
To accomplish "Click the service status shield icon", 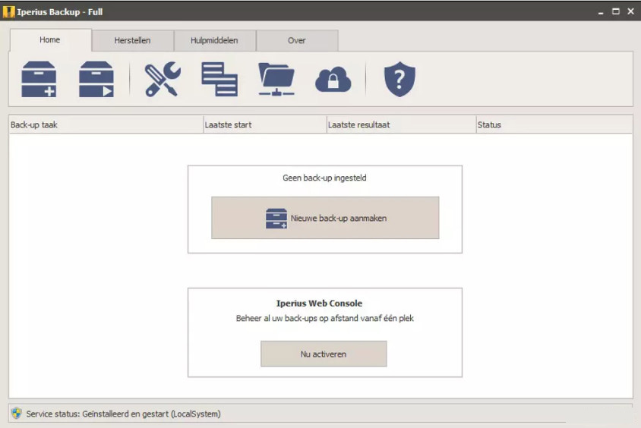I will pyautogui.click(x=17, y=414).
